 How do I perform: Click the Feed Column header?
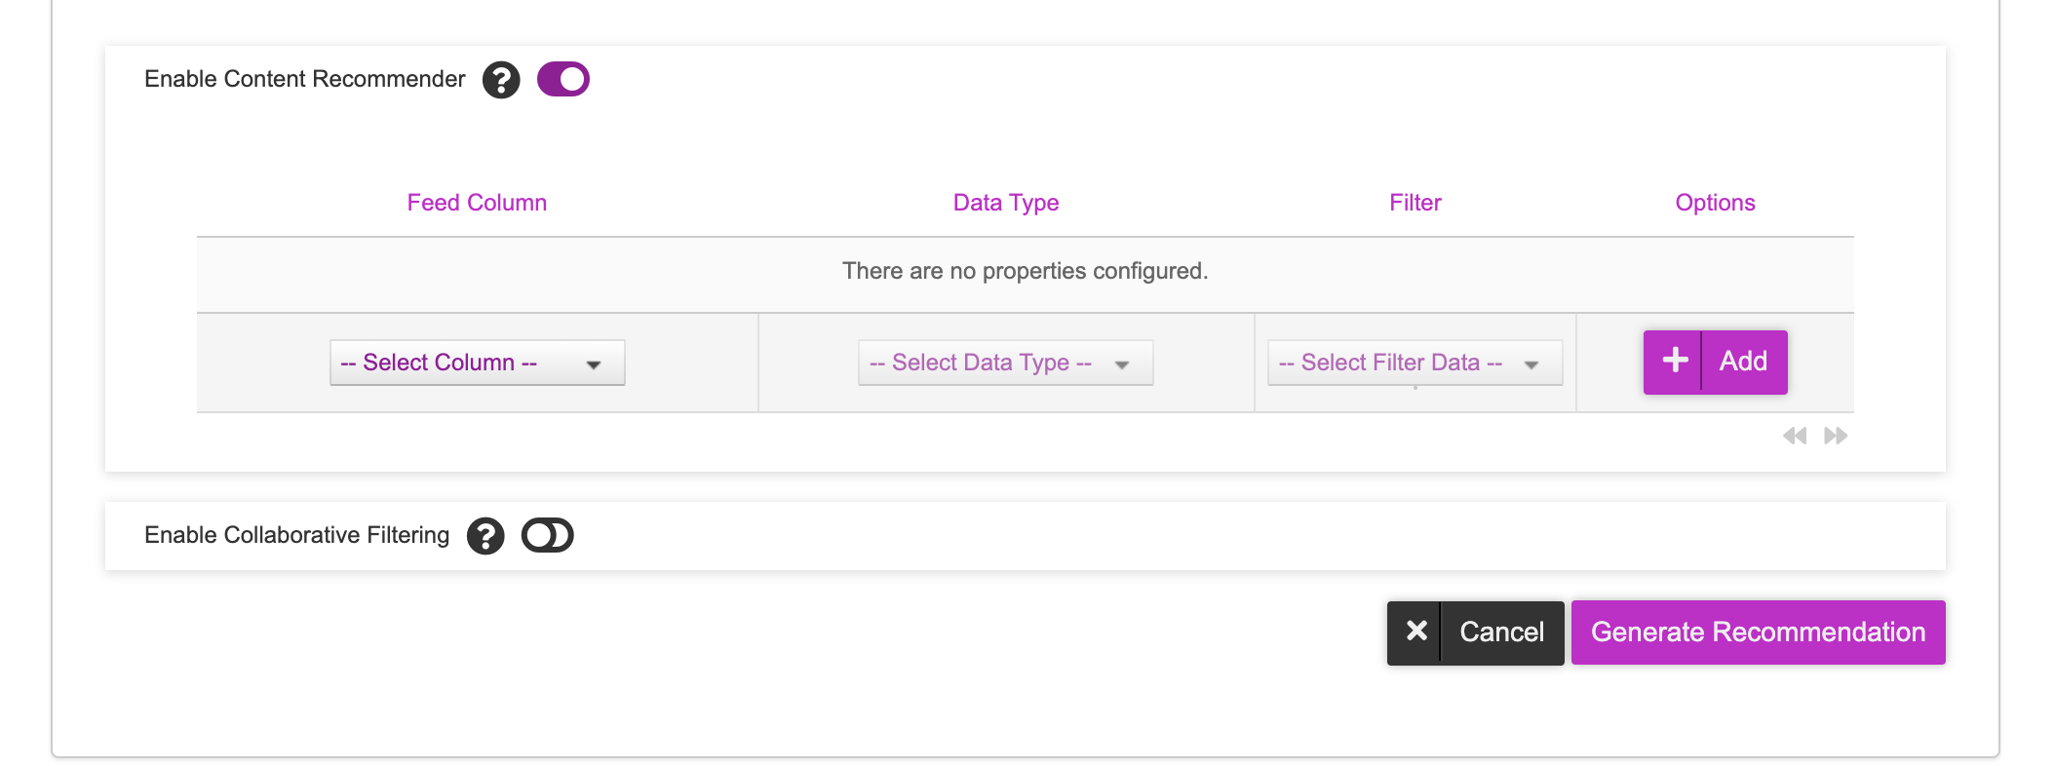tap(477, 203)
